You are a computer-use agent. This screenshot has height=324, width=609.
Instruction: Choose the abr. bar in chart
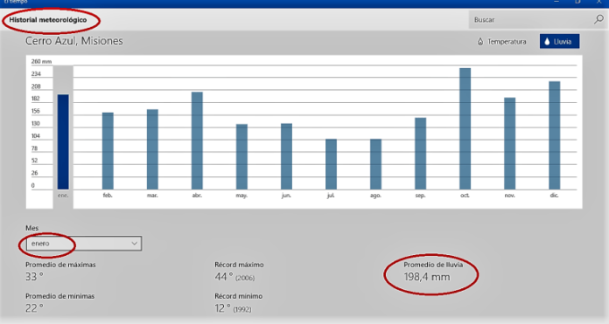coord(197,141)
